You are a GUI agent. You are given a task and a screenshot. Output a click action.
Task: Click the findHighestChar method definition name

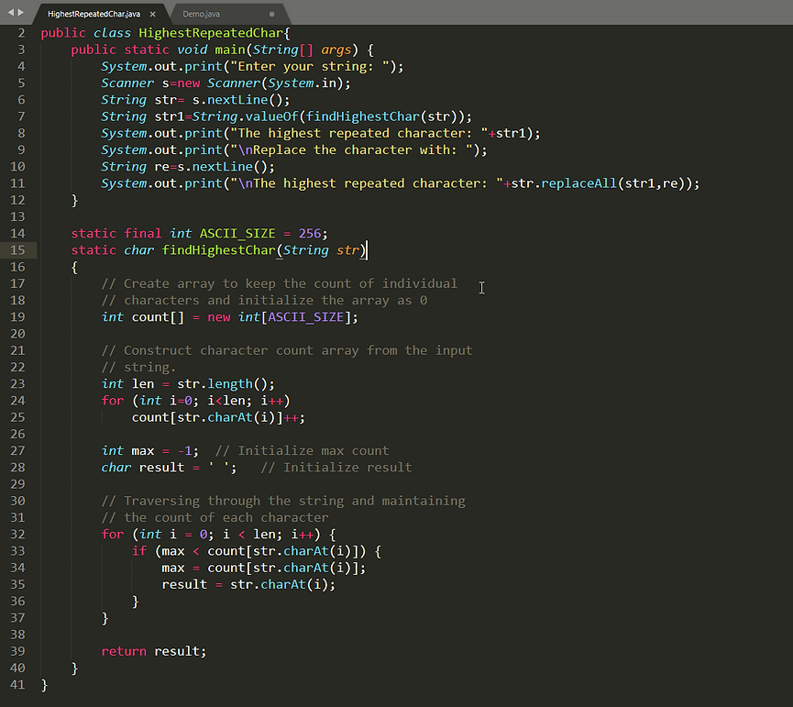pos(218,249)
